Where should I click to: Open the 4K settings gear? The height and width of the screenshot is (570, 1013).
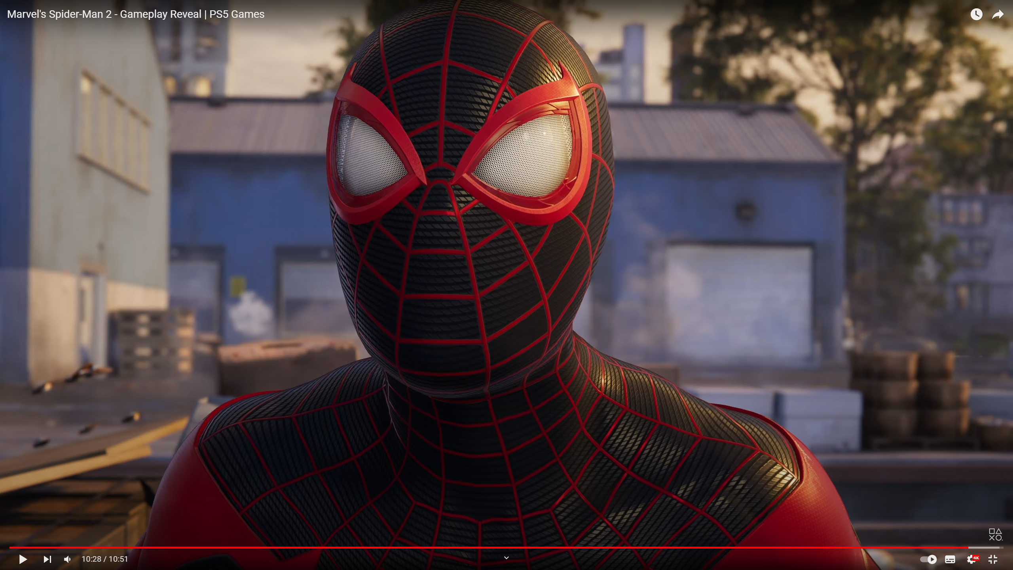tap(972, 559)
